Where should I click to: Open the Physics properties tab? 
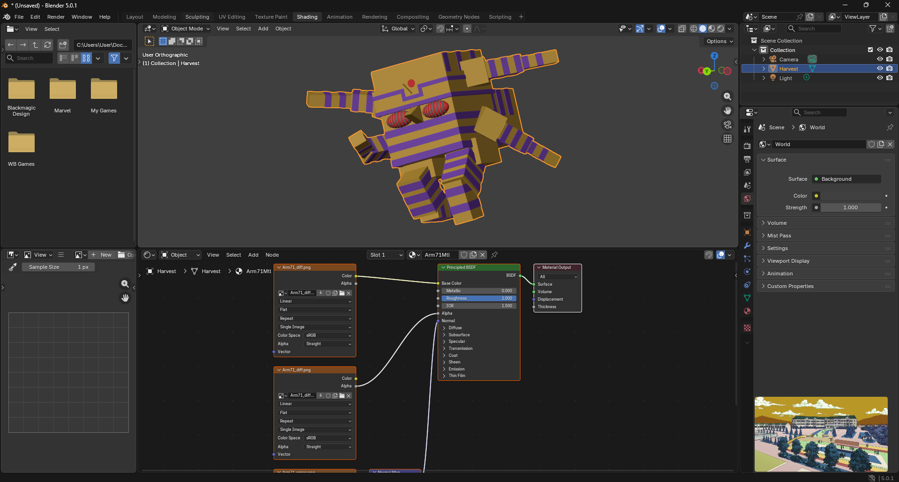tap(747, 272)
